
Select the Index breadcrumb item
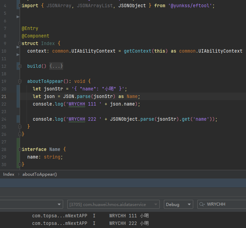click(x=9, y=174)
